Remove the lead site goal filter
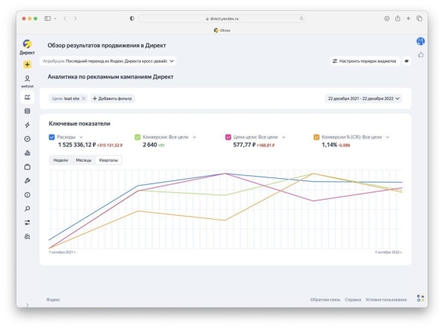 pyautogui.click(x=84, y=98)
